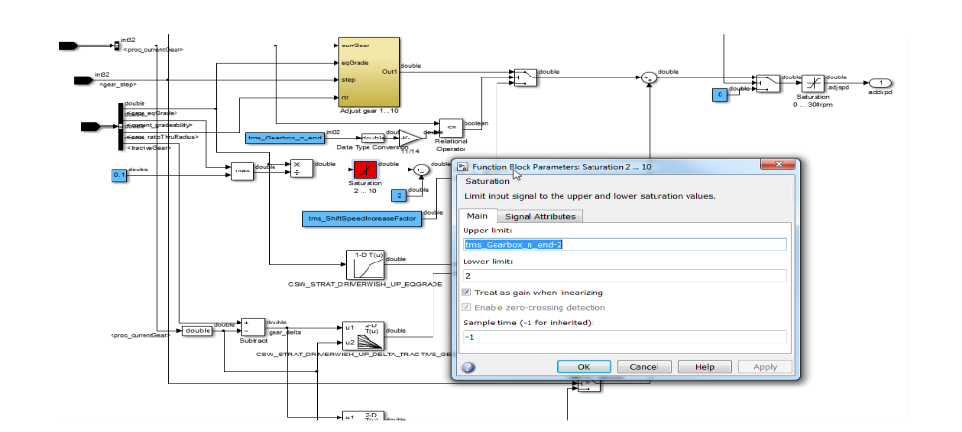Click the Apply button
962x432 pixels.
coord(764,367)
